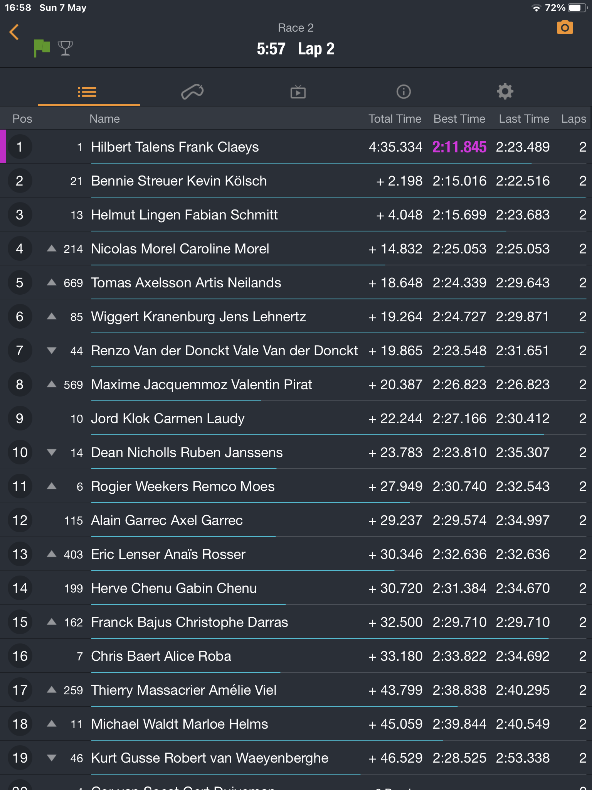The image size is (592, 790).
Task: Open the info tab
Action: tap(404, 92)
